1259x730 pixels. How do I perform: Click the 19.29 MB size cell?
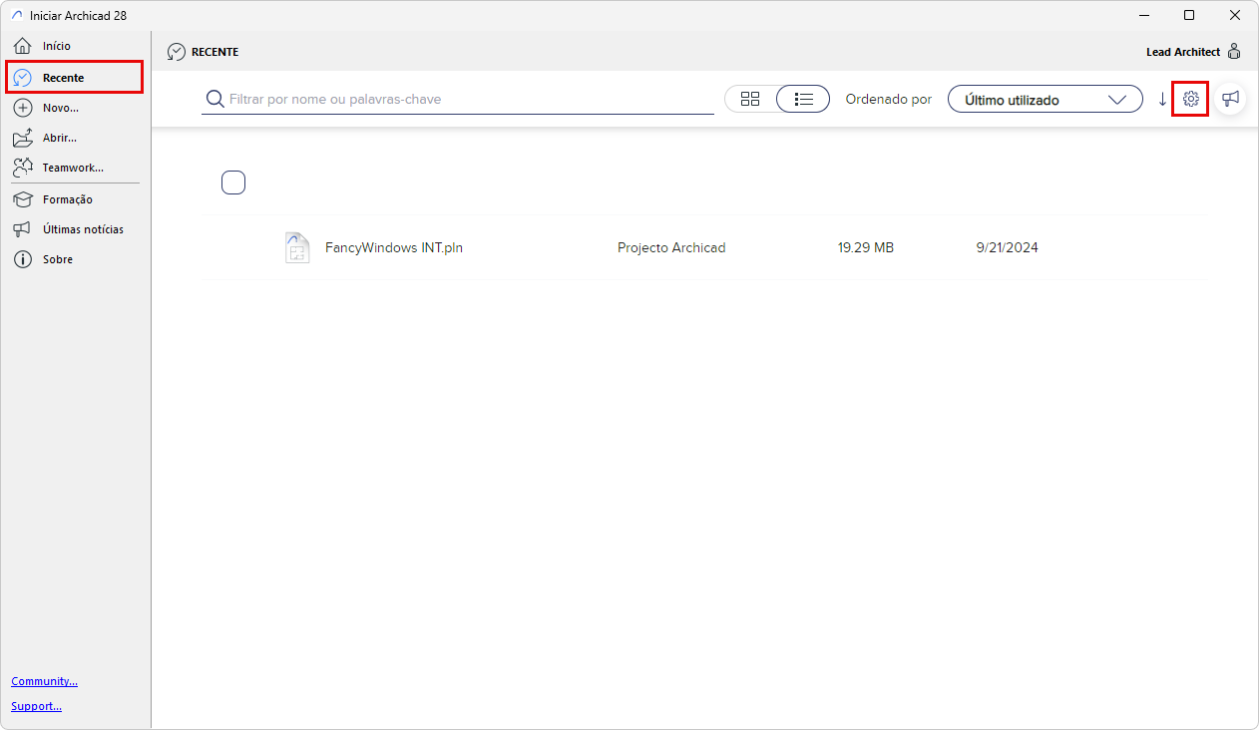coord(866,247)
